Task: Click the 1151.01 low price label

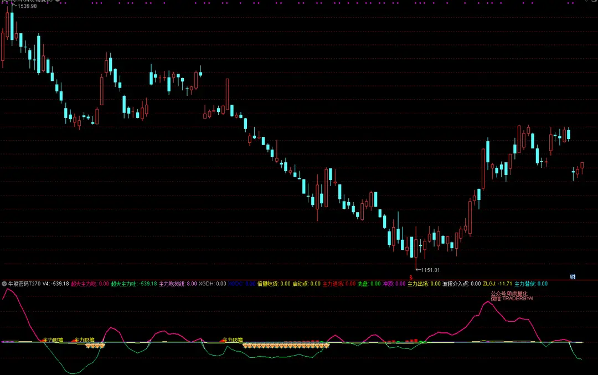Action: (430, 270)
